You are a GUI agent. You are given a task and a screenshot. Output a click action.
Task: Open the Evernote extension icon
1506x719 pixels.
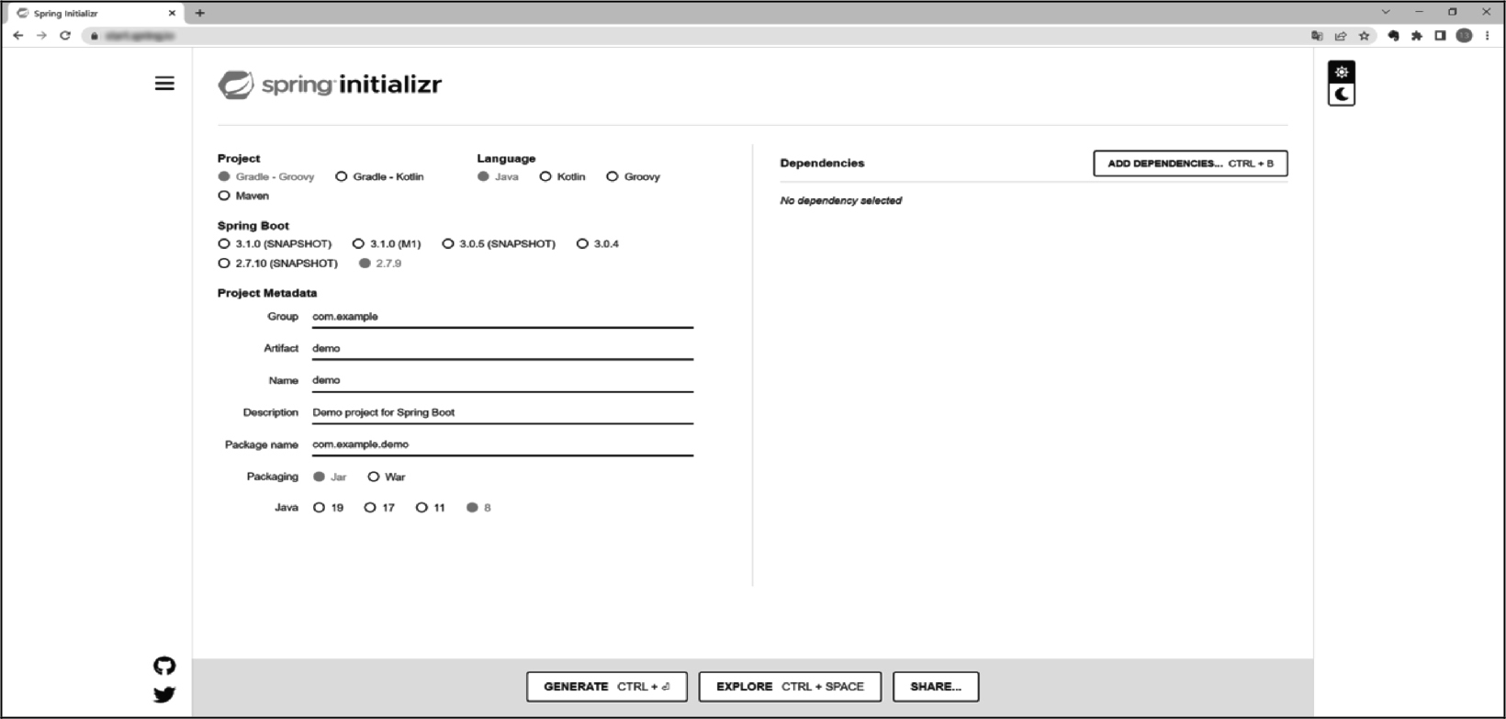point(1393,36)
